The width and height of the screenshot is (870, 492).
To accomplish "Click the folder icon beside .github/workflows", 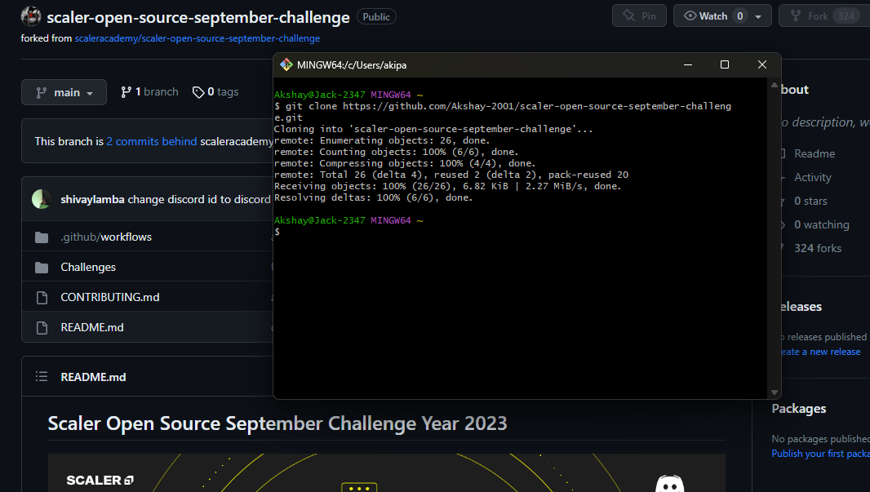I will point(42,237).
